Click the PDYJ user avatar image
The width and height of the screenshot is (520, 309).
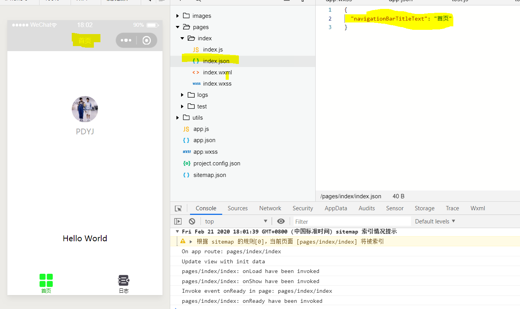coord(85,109)
